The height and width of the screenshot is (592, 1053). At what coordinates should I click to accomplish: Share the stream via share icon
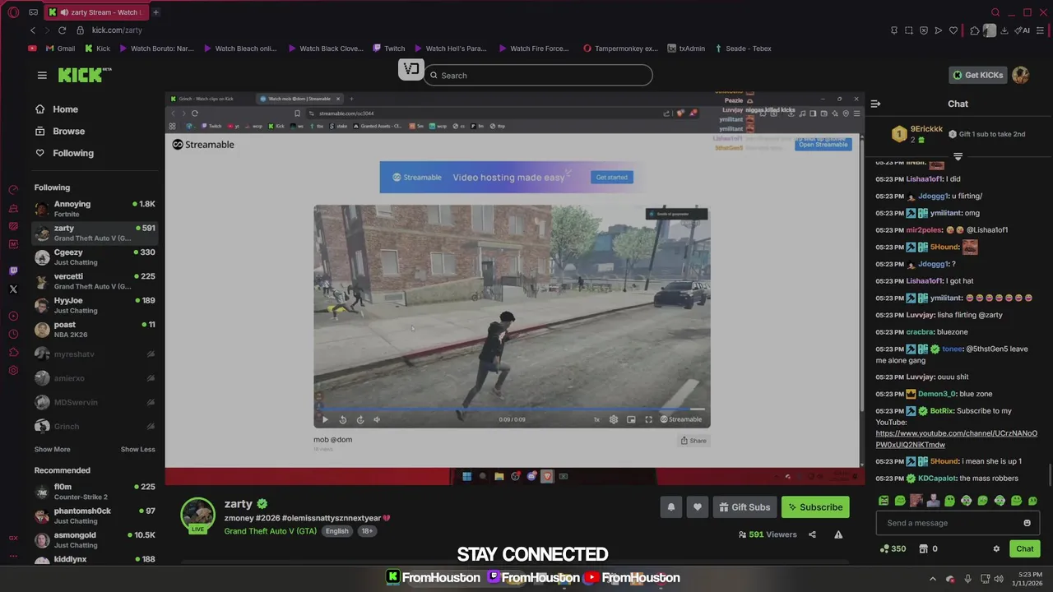coord(812,534)
